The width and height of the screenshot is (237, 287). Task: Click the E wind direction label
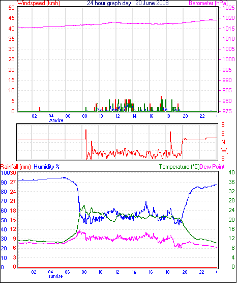pyautogui.click(x=223, y=134)
